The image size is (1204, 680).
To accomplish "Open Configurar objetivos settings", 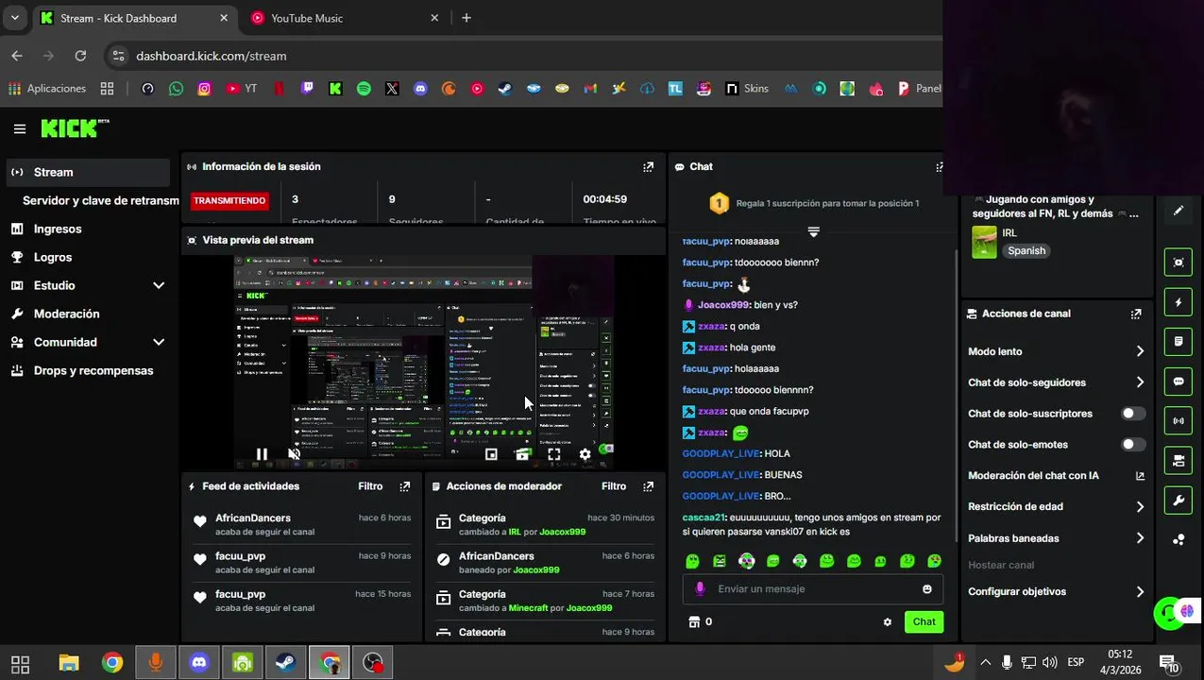I will 1056,592.
